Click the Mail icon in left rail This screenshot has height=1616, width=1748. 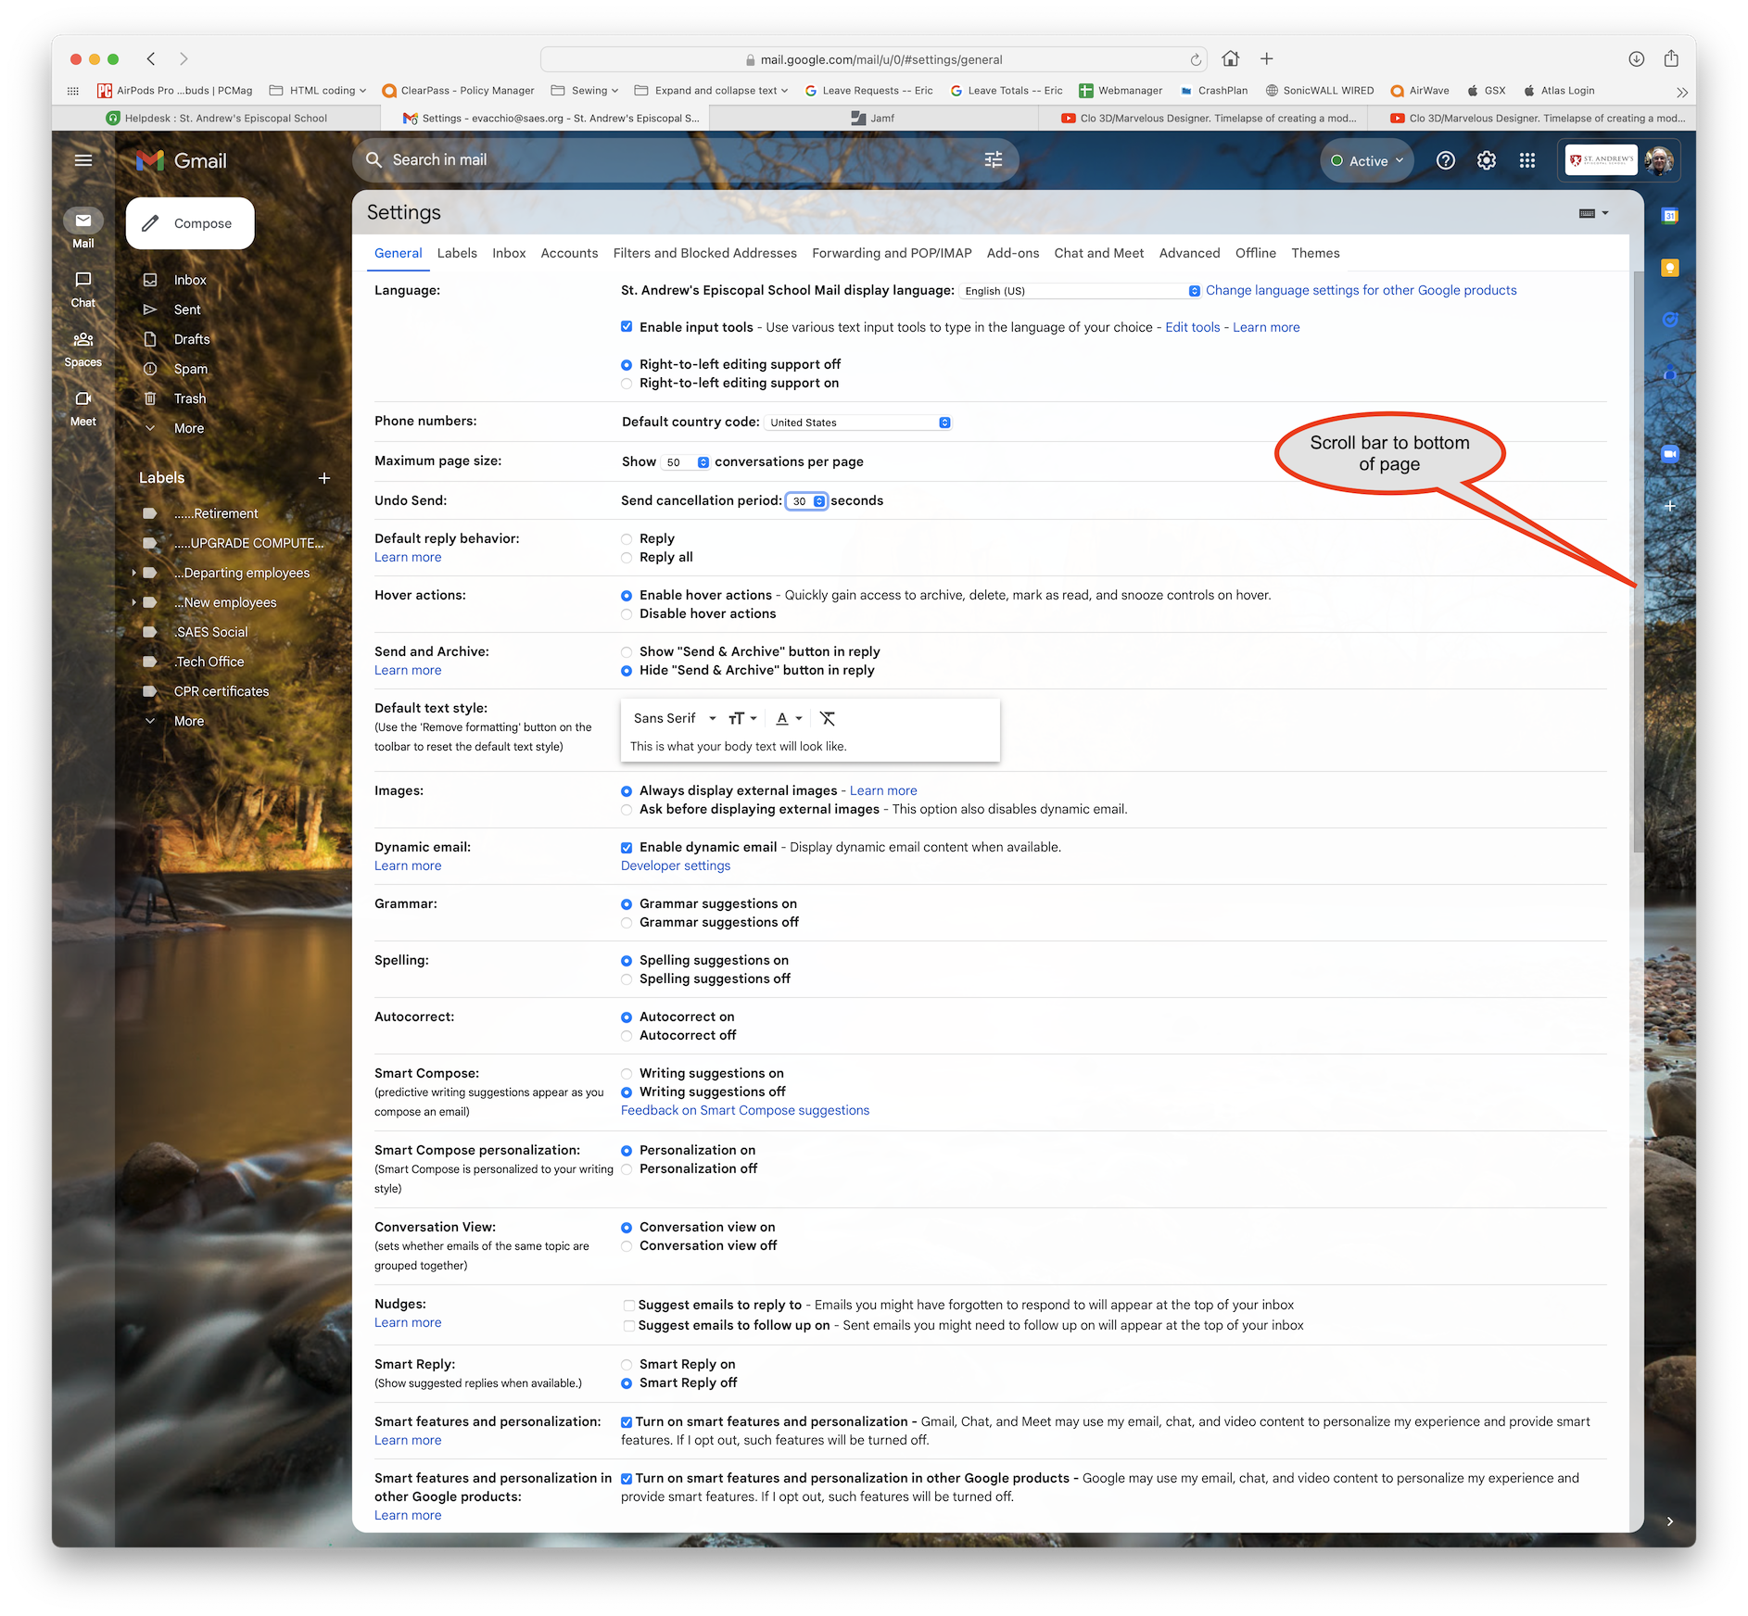pos(83,221)
